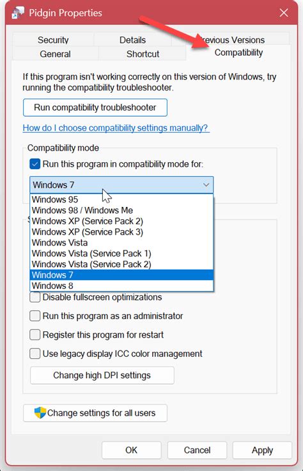Click the Apply button

[262, 450]
